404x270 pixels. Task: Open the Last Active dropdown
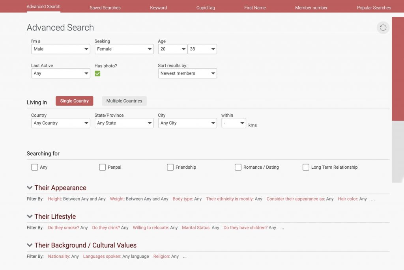click(x=61, y=73)
